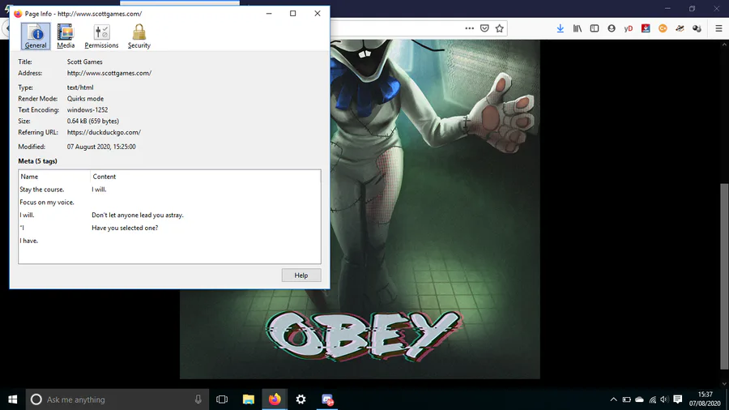Screen dimensions: 729x410
Task: Click the address value http://www.scottgames.com/
Action: [109, 73]
